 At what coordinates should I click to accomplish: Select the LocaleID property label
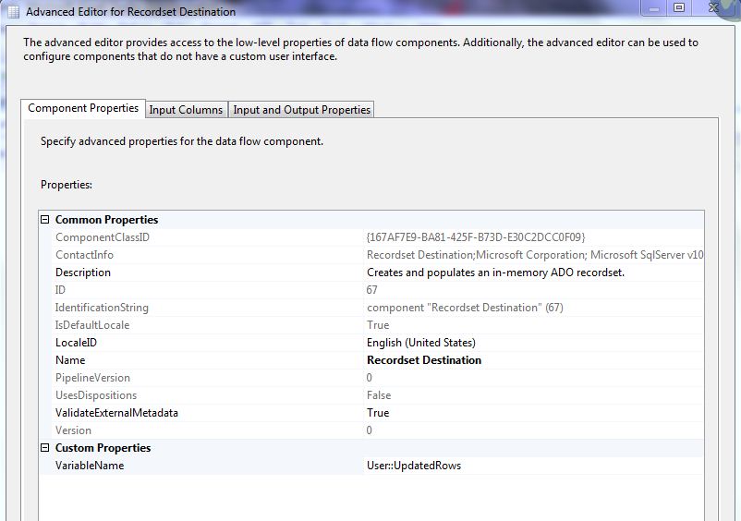coord(76,343)
